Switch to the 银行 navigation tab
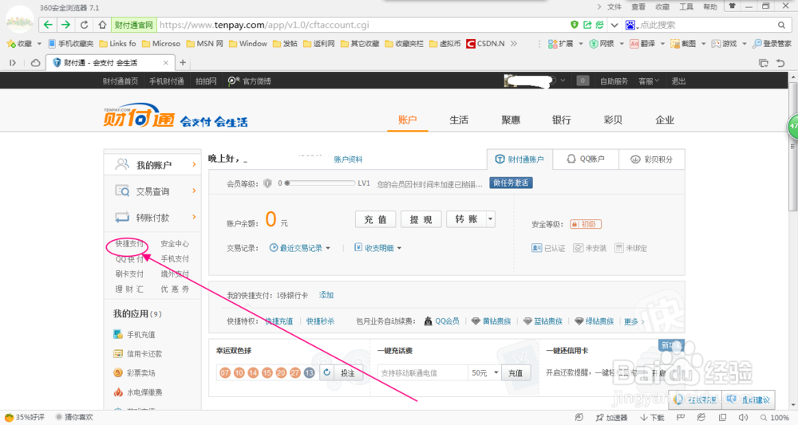 561,120
